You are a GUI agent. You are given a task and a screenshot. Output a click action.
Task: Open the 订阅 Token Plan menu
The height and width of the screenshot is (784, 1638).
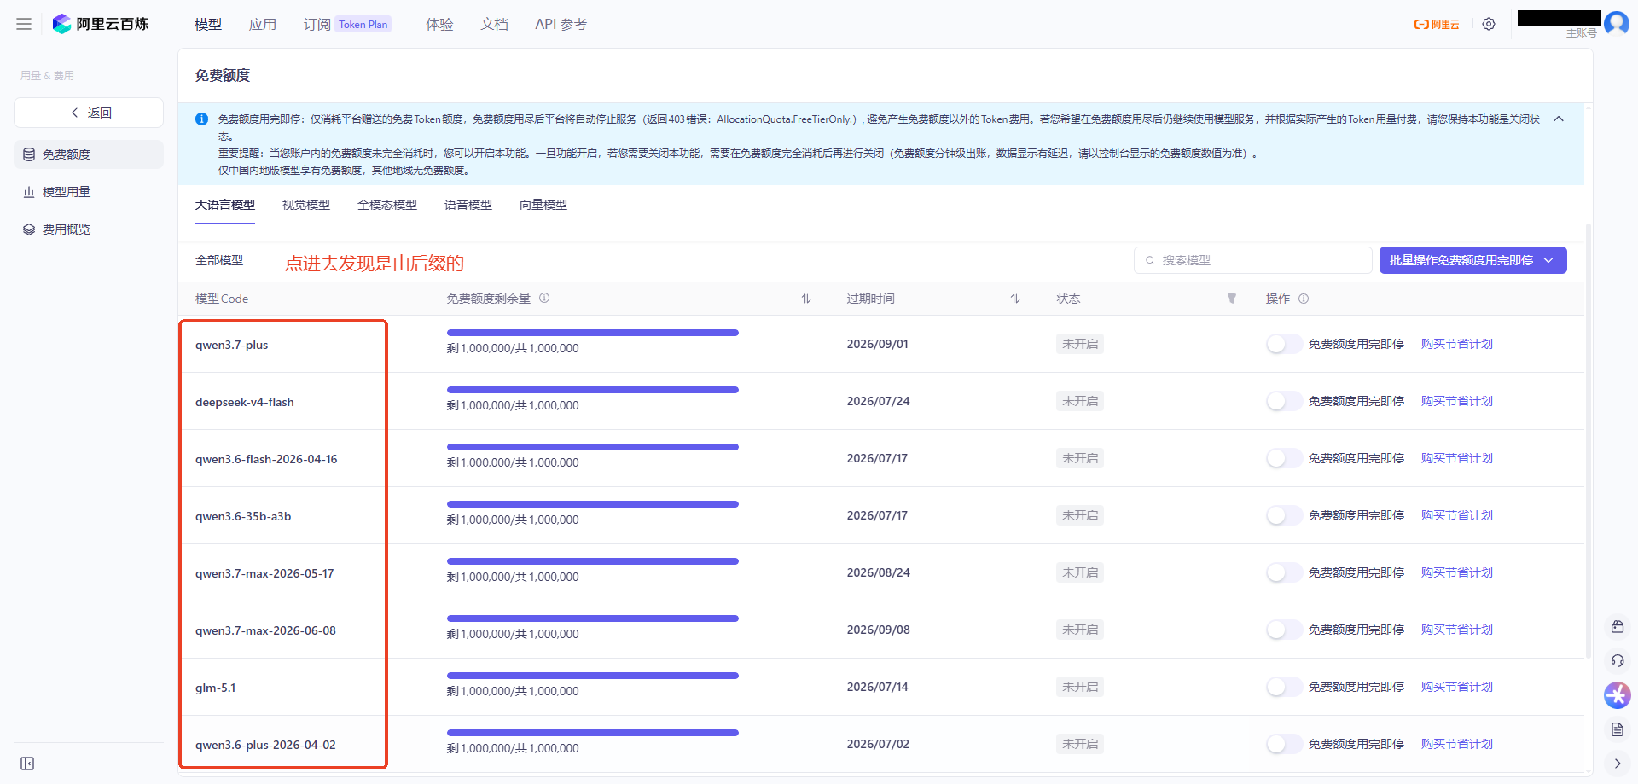pos(347,24)
